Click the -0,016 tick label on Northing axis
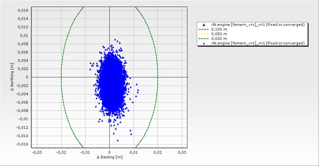 click(x=22, y=144)
